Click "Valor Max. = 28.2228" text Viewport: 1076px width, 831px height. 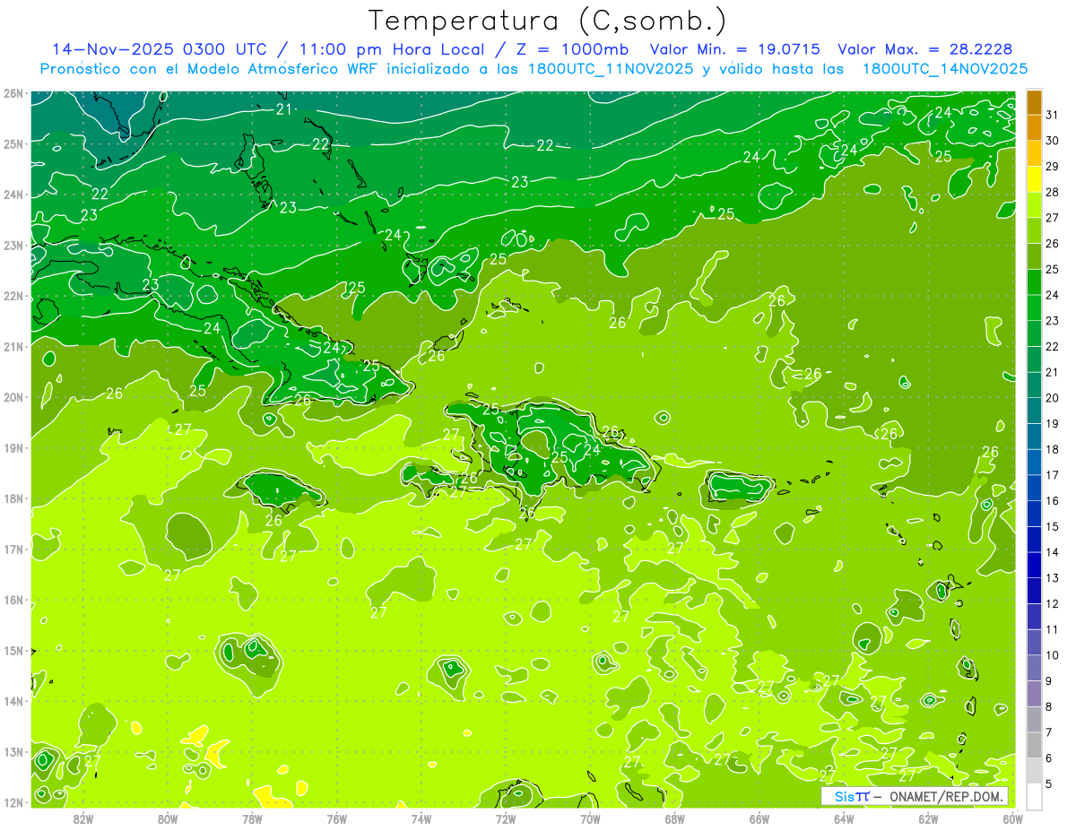[x=925, y=49]
